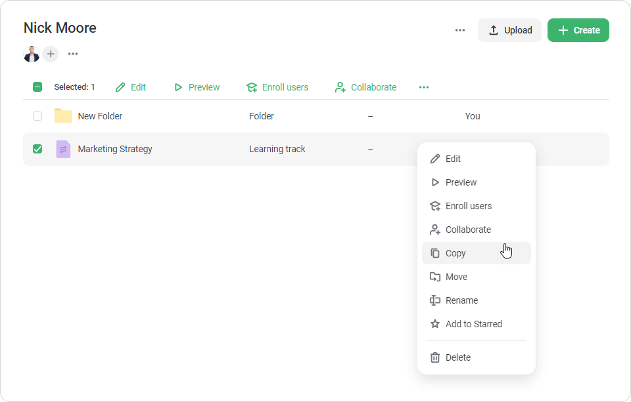Click the plus icon beside the avatar
The height and width of the screenshot is (402, 631).
tap(51, 54)
